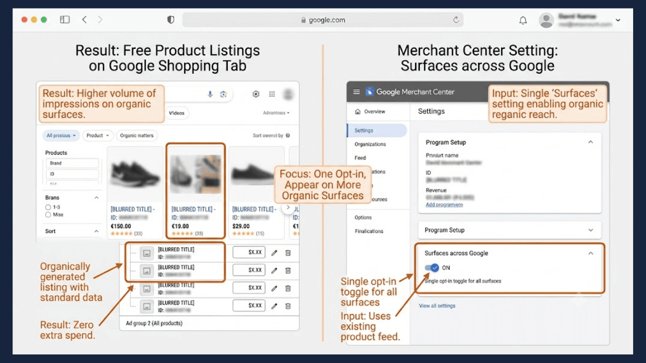Image resolution: width=646 pixels, height=363 pixels.
Task: Click the next arrow in product carousel
Action: point(288,207)
